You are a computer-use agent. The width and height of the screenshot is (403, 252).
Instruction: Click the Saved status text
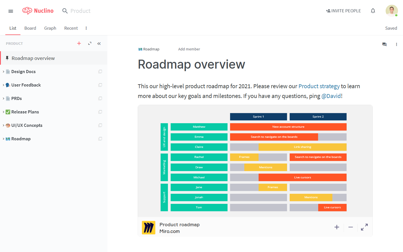[x=391, y=28]
